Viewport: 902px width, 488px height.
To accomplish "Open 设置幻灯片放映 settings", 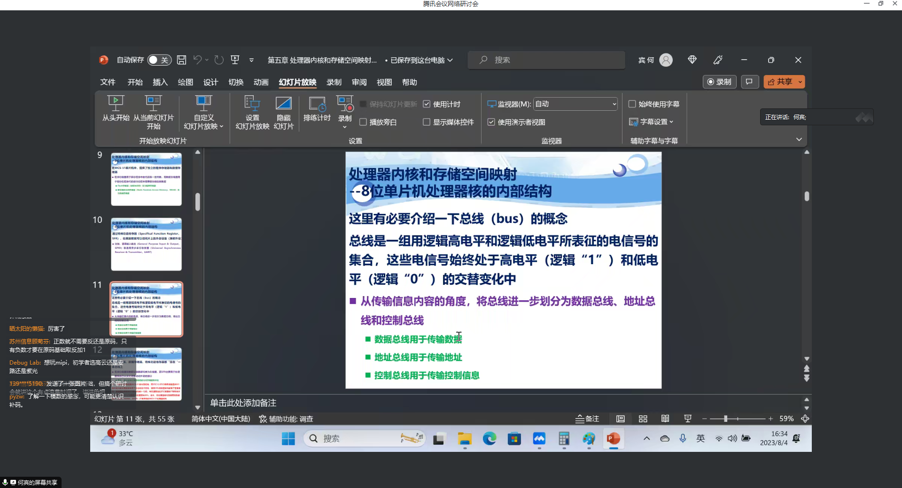I will tap(252, 113).
